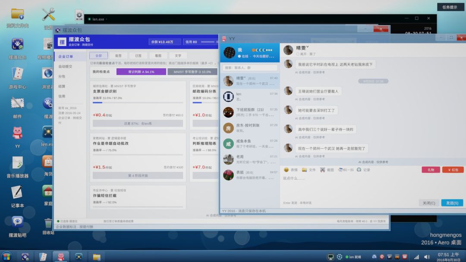
Task: Open the 下班屁股群 (23) group chat
Action: (x=250, y=112)
